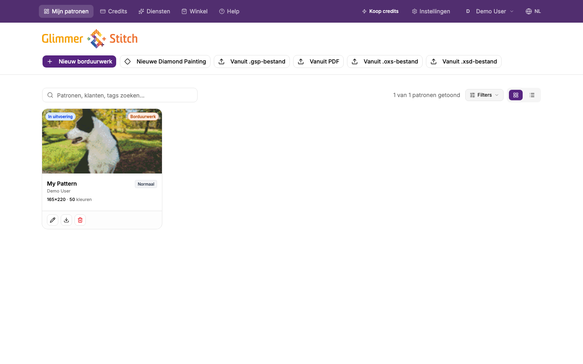This screenshot has width=583, height=364.
Task: Click Koop credits button
Action: point(380,11)
